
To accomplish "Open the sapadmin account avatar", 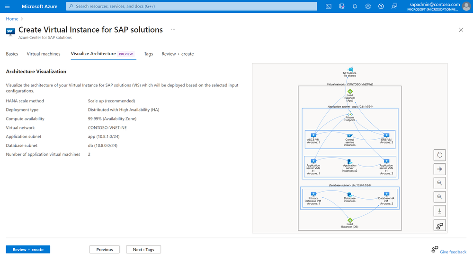I will [466, 6].
